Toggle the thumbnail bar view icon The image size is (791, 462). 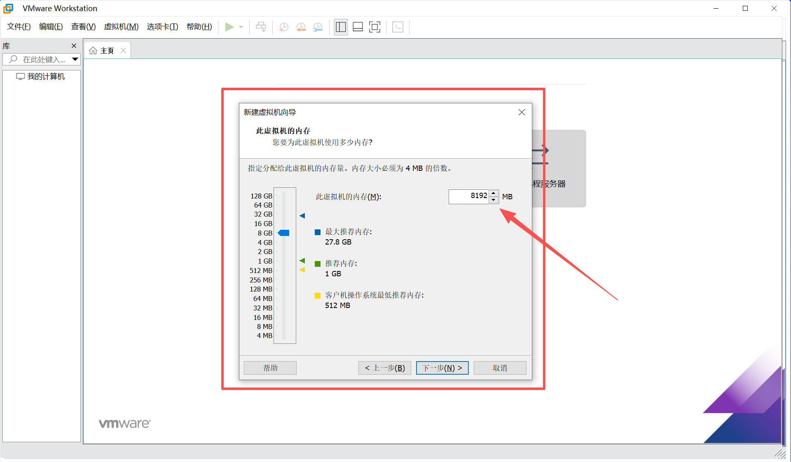tap(358, 27)
